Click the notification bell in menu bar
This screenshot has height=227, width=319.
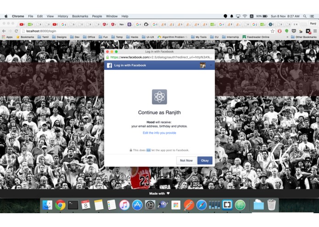coord(231,16)
